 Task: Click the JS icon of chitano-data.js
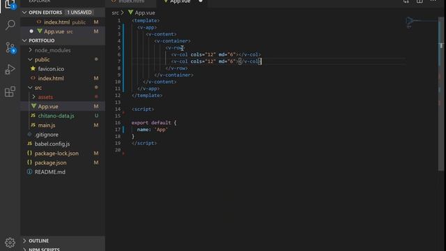(33, 116)
